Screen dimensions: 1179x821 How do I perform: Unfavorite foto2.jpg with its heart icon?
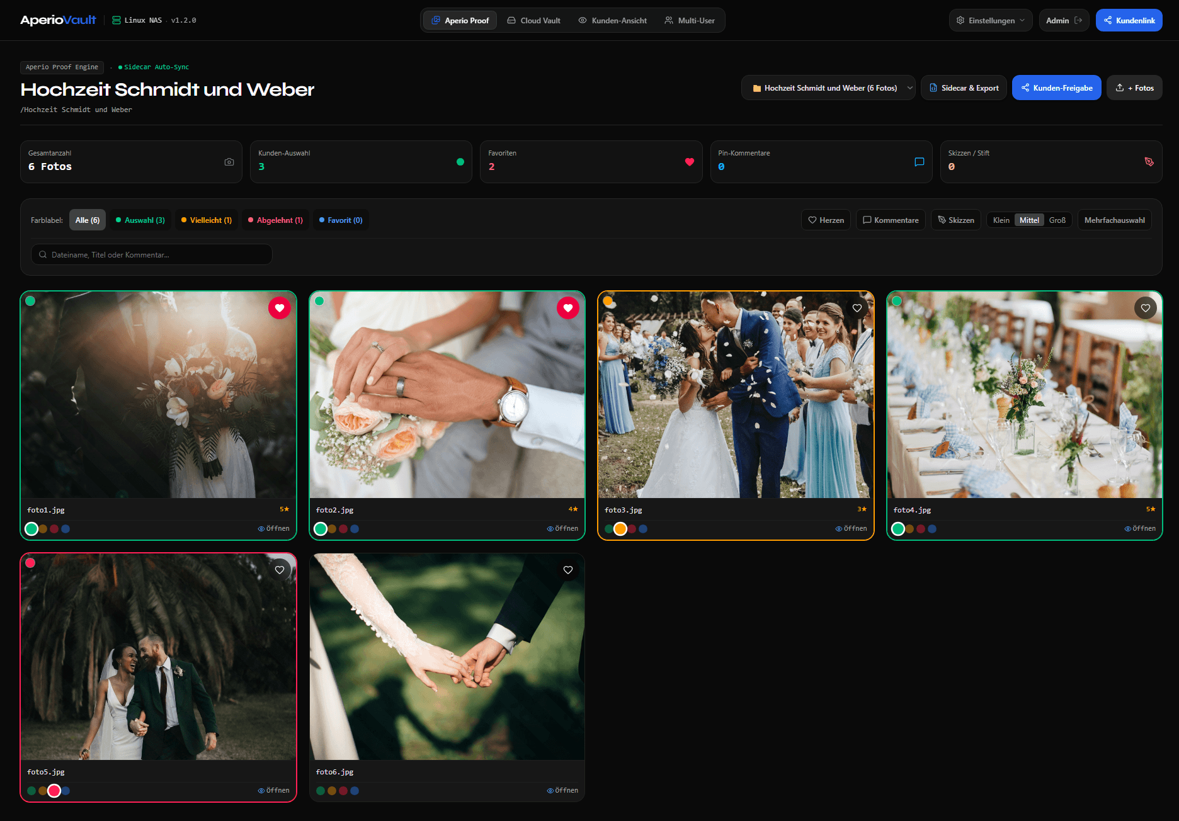568,308
